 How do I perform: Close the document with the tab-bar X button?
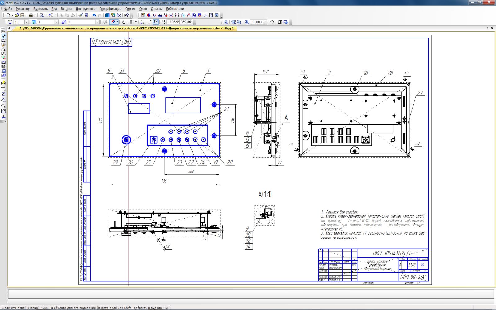(492, 28)
